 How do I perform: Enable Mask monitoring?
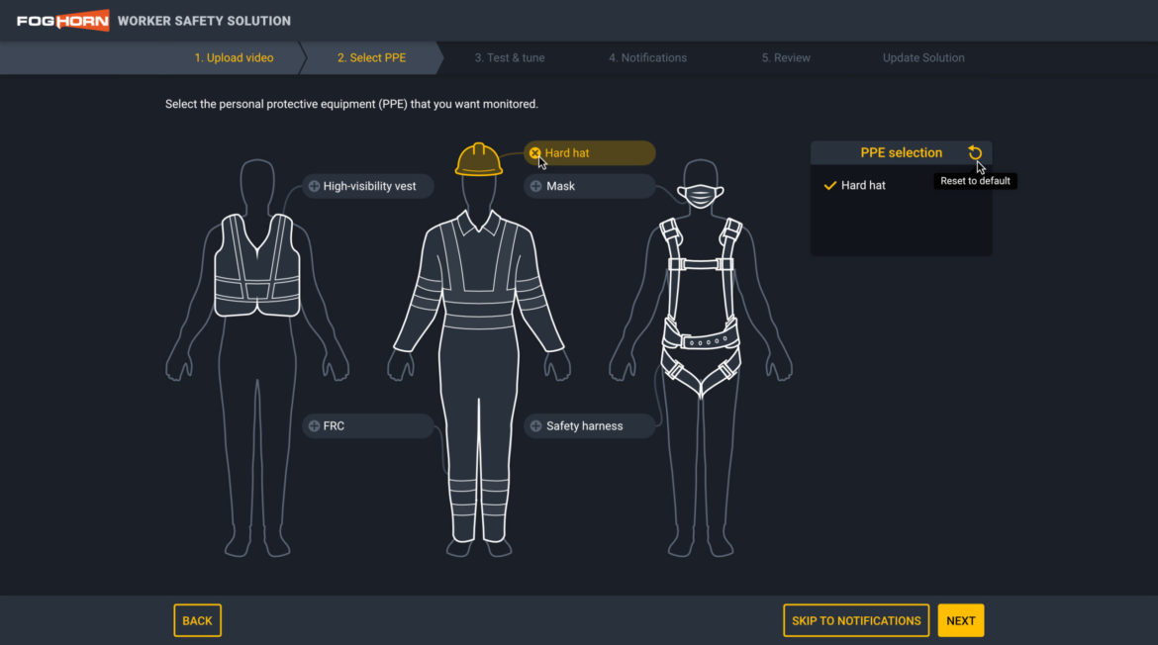[x=589, y=186]
